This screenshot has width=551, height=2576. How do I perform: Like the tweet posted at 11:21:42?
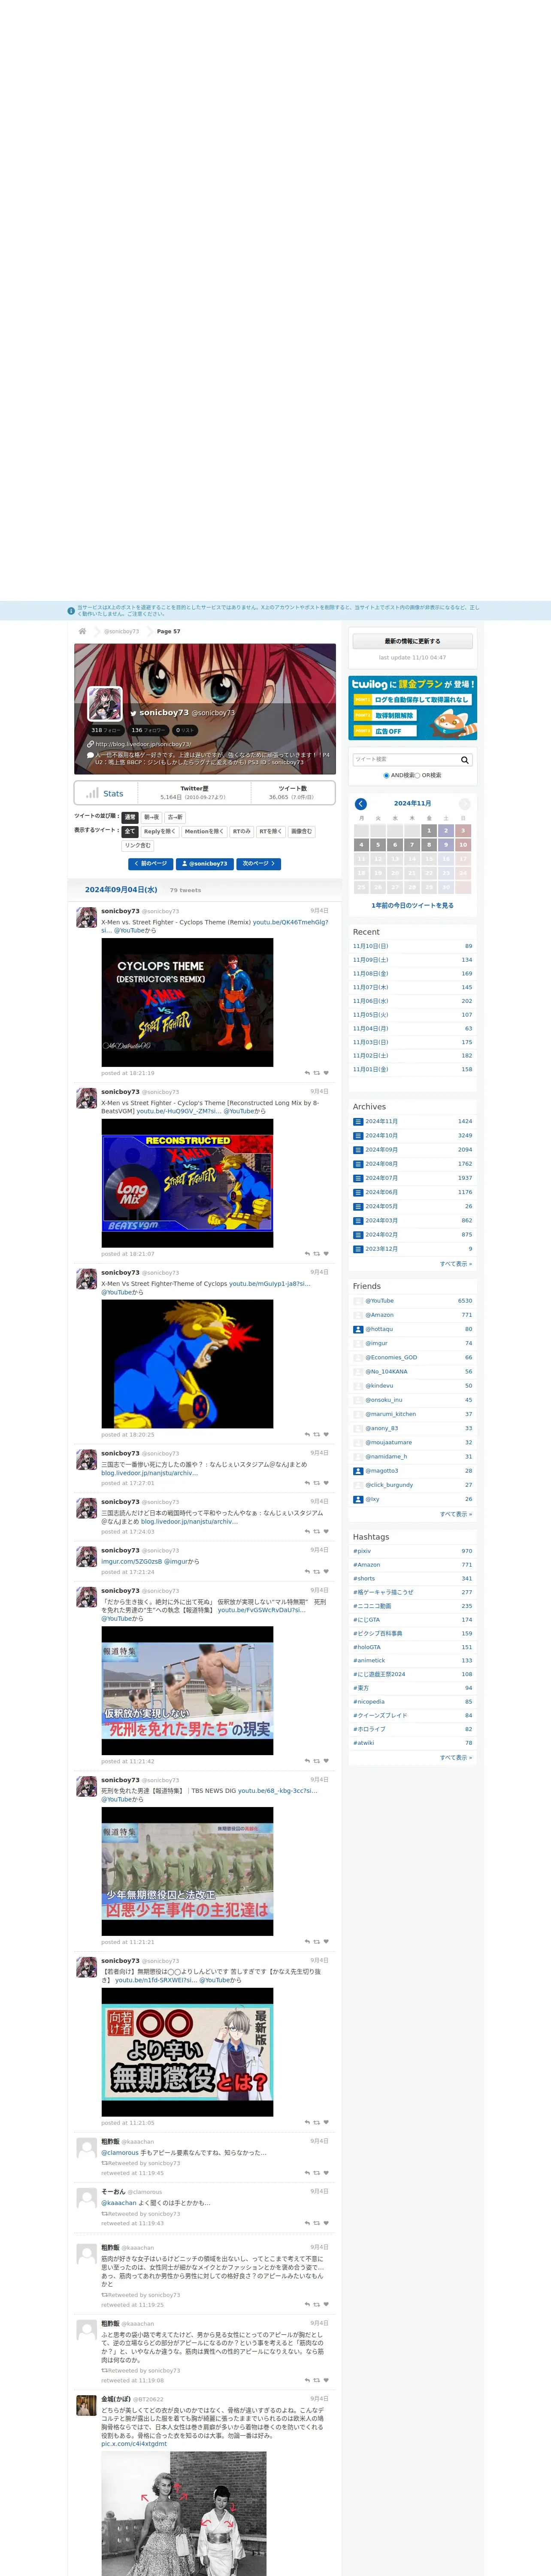pos(326,1761)
